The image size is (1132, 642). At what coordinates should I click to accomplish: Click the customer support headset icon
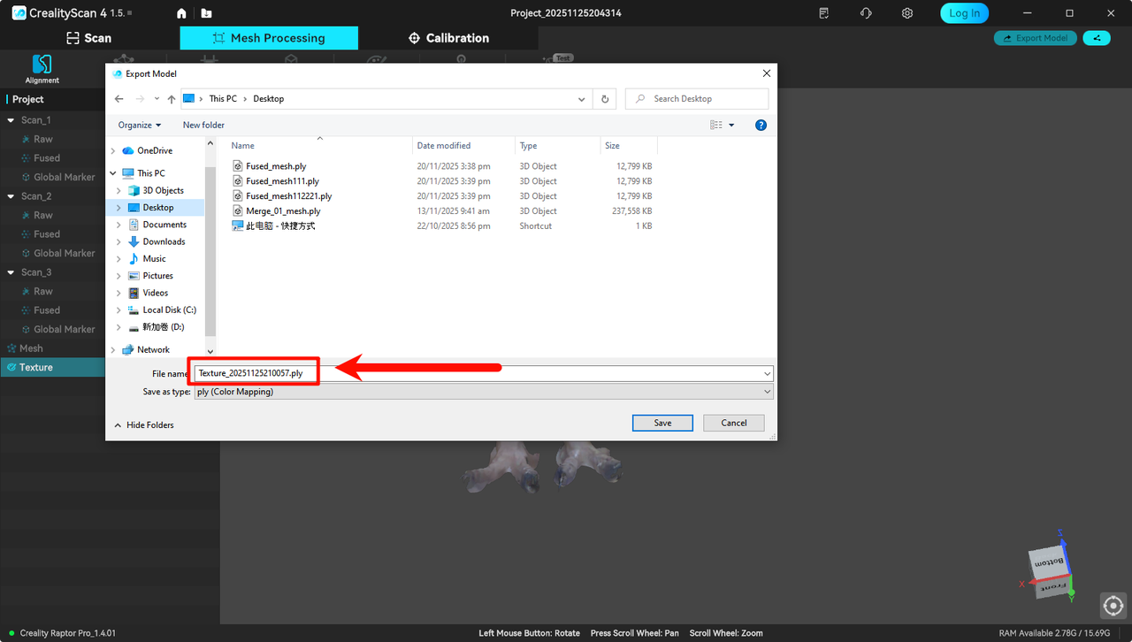pos(866,13)
